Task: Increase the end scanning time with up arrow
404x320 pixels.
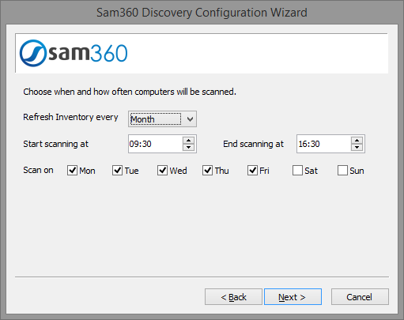Action: (x=357, y=141)
